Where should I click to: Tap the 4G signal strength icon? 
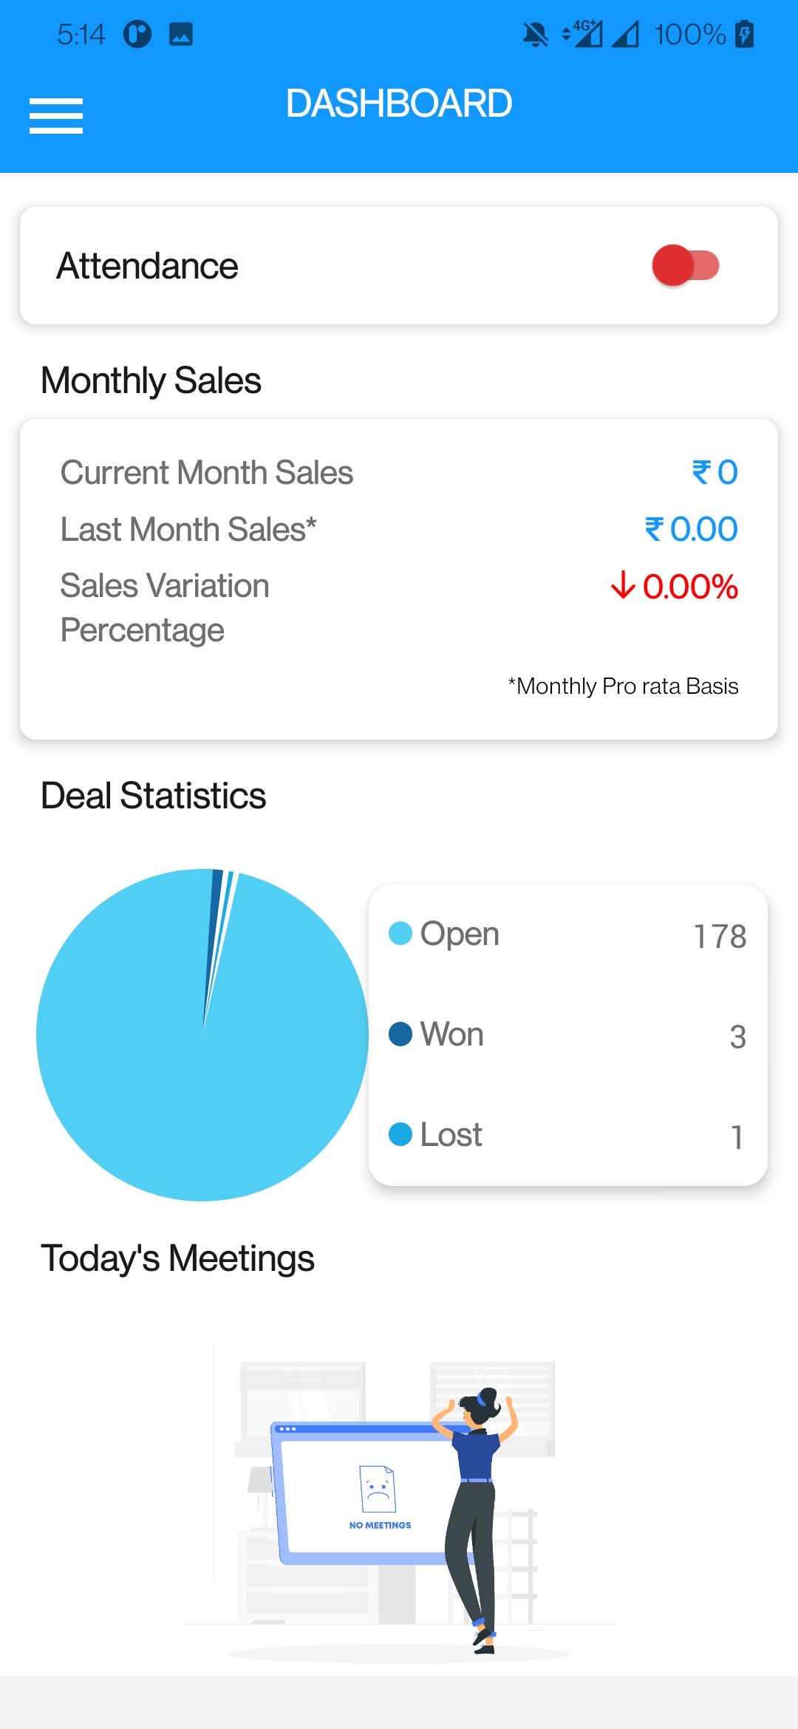[x=582, y=33]
